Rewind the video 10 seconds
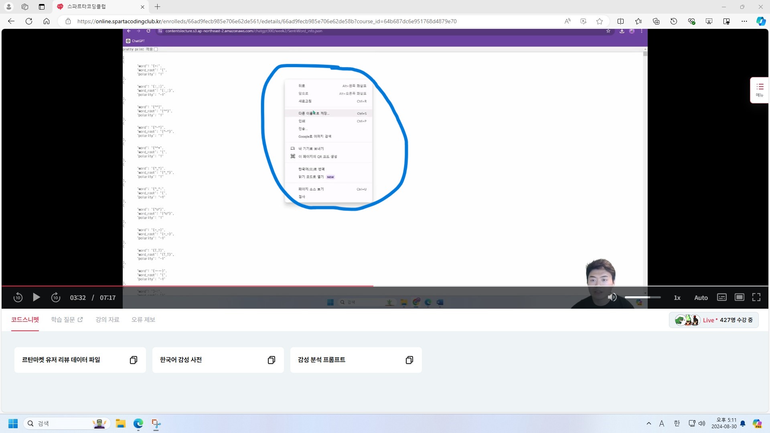770x433 pixels. (x=18, y=297)
